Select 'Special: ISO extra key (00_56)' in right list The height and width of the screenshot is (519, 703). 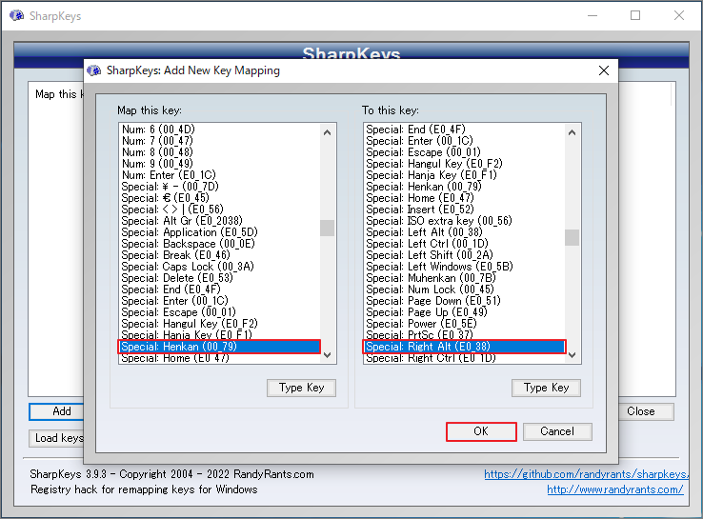tap(464, 221)
